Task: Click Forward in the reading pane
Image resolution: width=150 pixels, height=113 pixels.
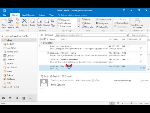Action: 67,76
